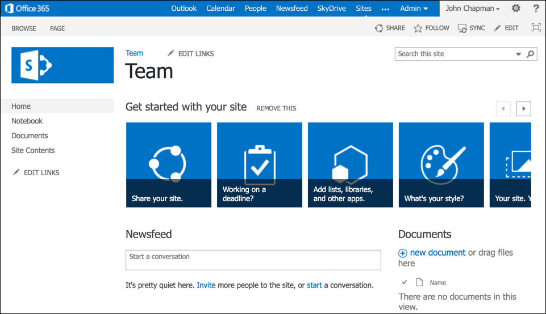Toggle focus on content icon
This screenshot has width=546, height=314.
click(535, 28)
